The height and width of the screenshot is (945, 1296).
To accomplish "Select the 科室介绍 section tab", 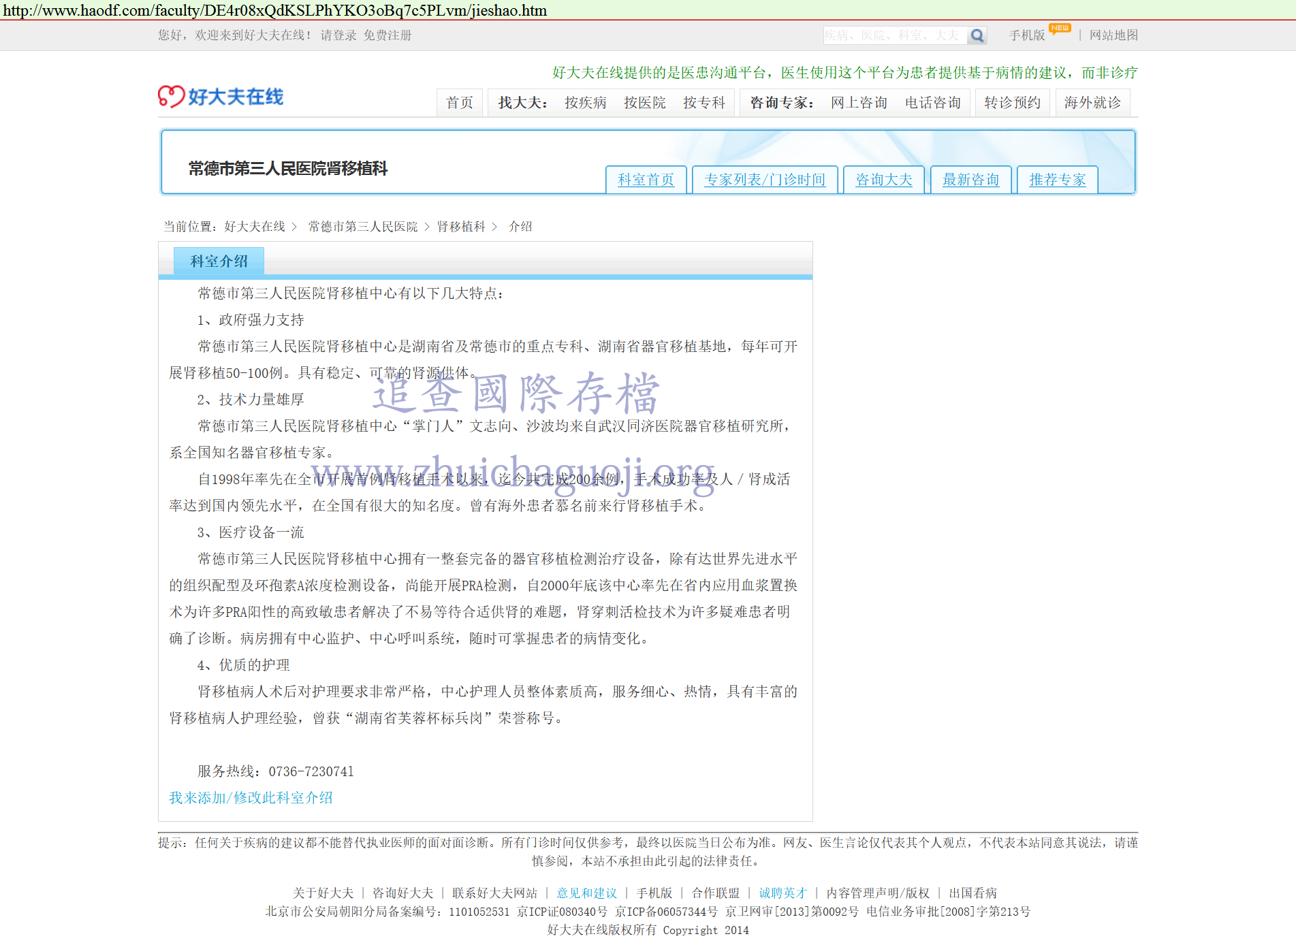I will (x=219, y=261).
